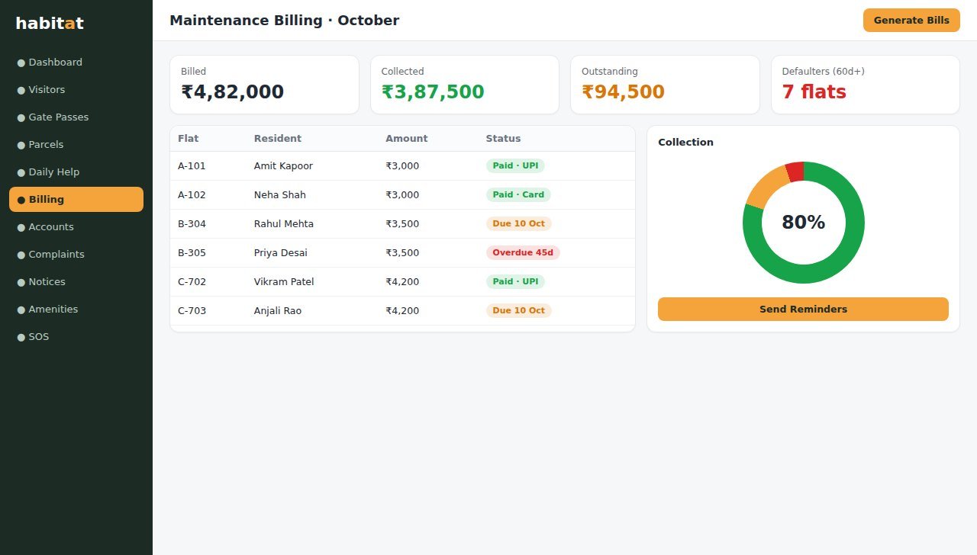Open Notices from the sidebar
This screenshot has width=977, height=555.
tap(76, 282)
